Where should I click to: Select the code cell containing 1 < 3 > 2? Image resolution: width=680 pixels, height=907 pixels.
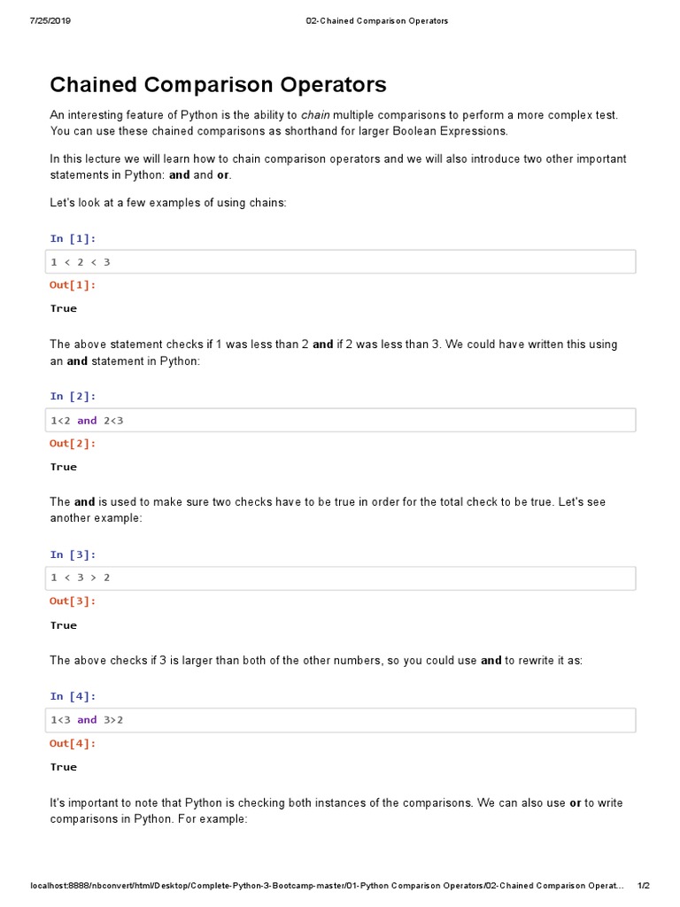(x=340, y=578)
